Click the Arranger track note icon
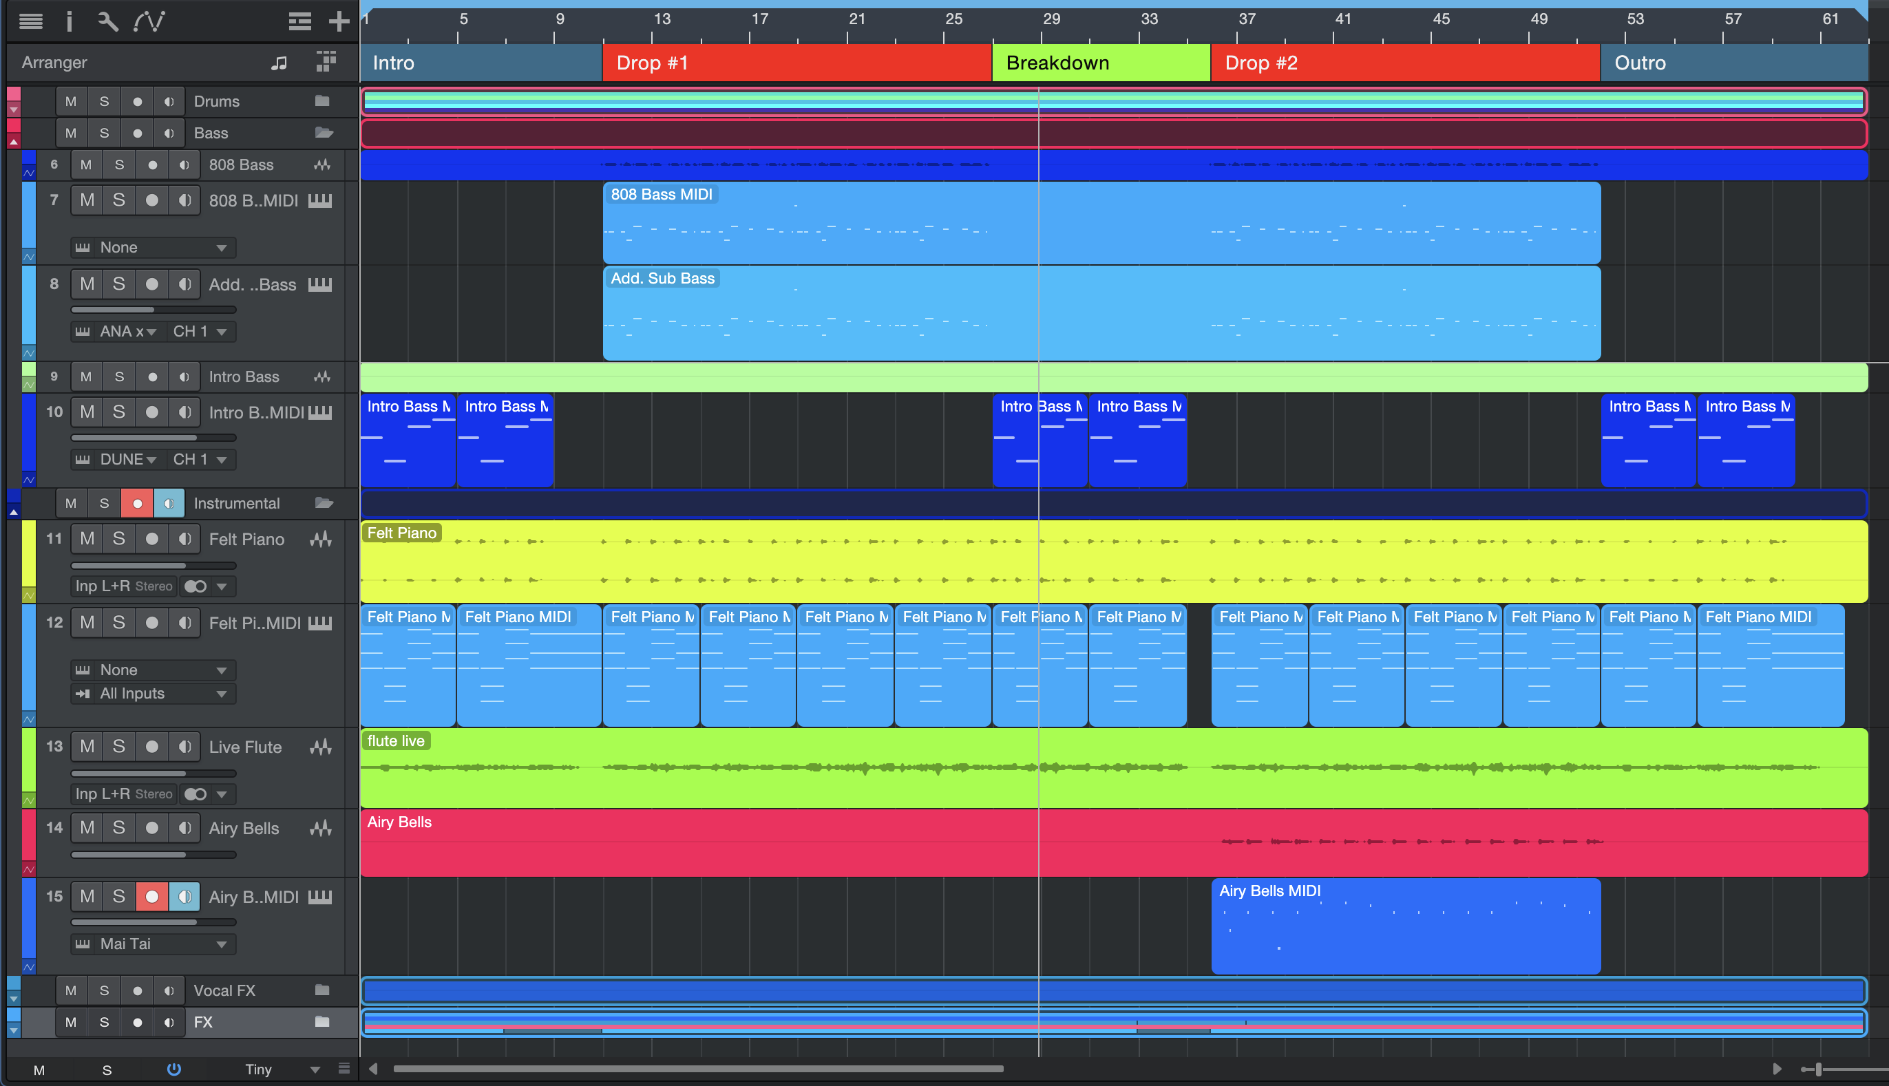Screen dimensions: 1889x1086 [279, 63]
